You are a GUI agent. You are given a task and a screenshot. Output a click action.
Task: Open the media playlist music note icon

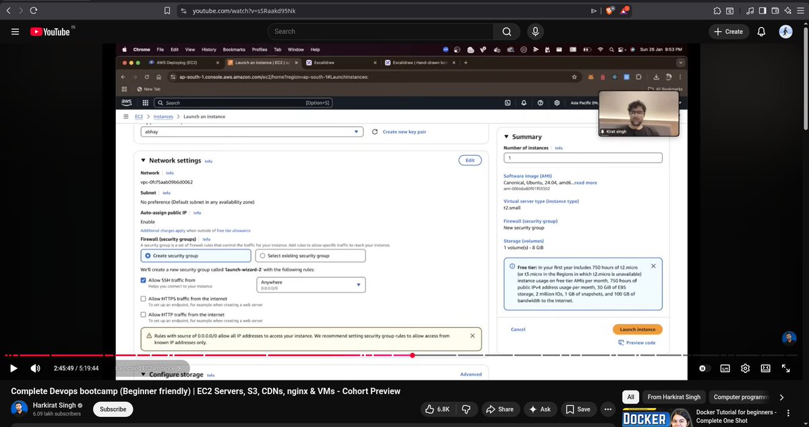750,10
